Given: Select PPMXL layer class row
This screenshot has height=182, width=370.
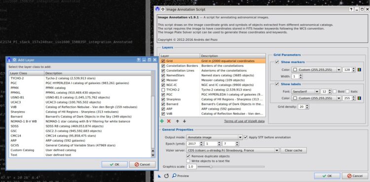Looking at the screenshot, I should (80, 92).
